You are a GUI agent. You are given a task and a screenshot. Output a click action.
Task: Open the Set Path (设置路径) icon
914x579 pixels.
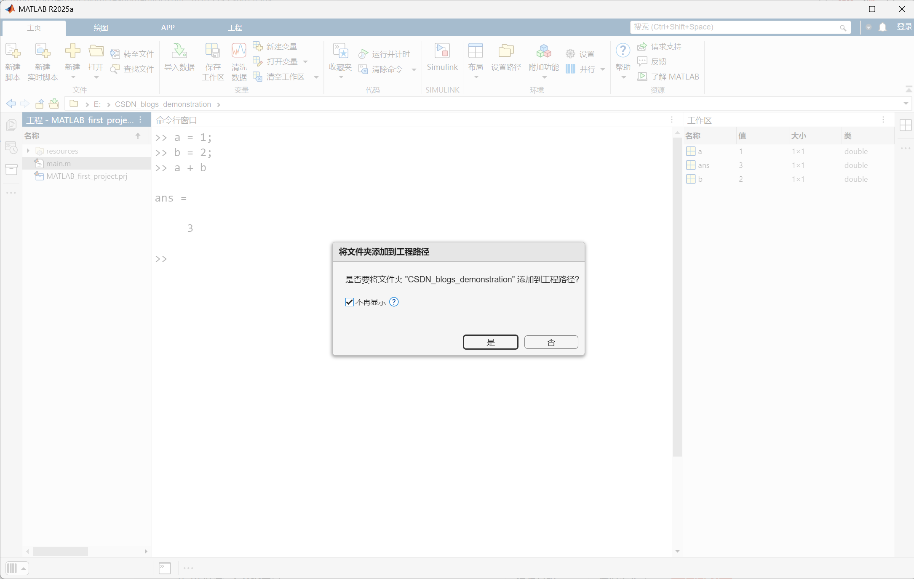point(506,51)
